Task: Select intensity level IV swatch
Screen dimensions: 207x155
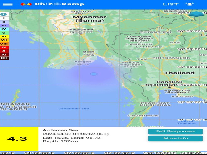Action: [x=4, y=29]
